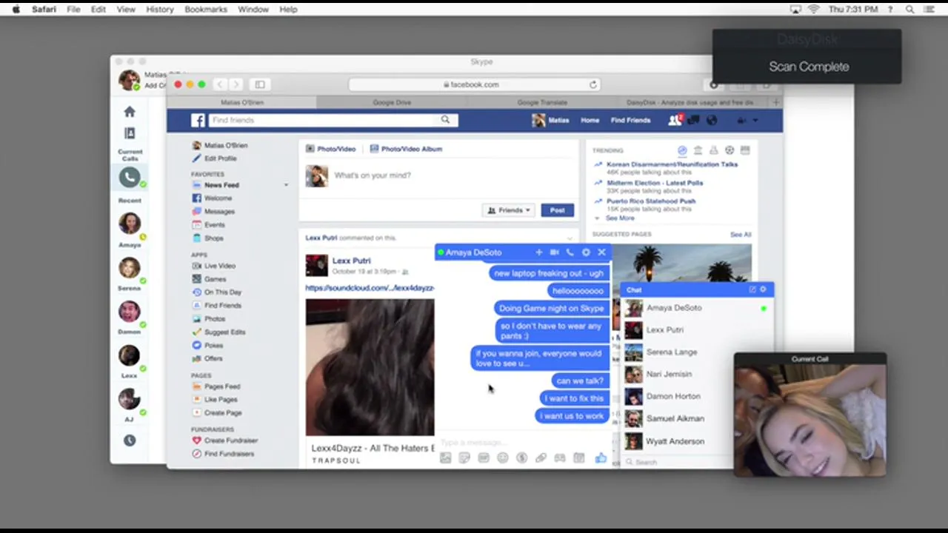Click the Skype home icon
The height and width of the screenshot is (533, 948).
click(130, 112)
